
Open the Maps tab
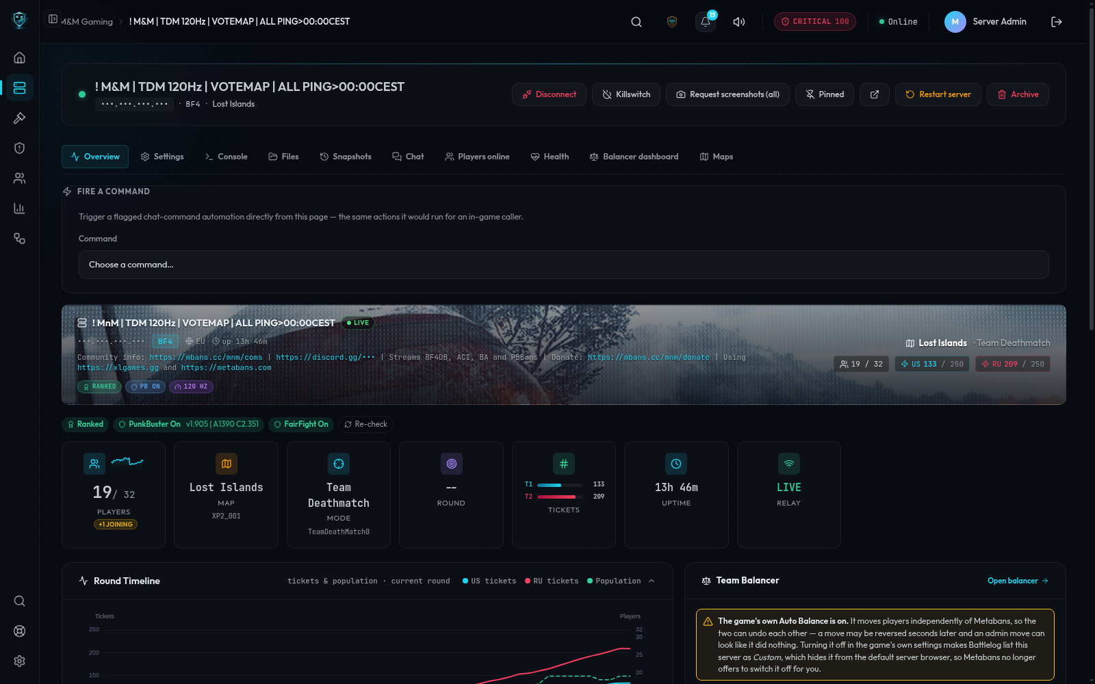point(717,157)
